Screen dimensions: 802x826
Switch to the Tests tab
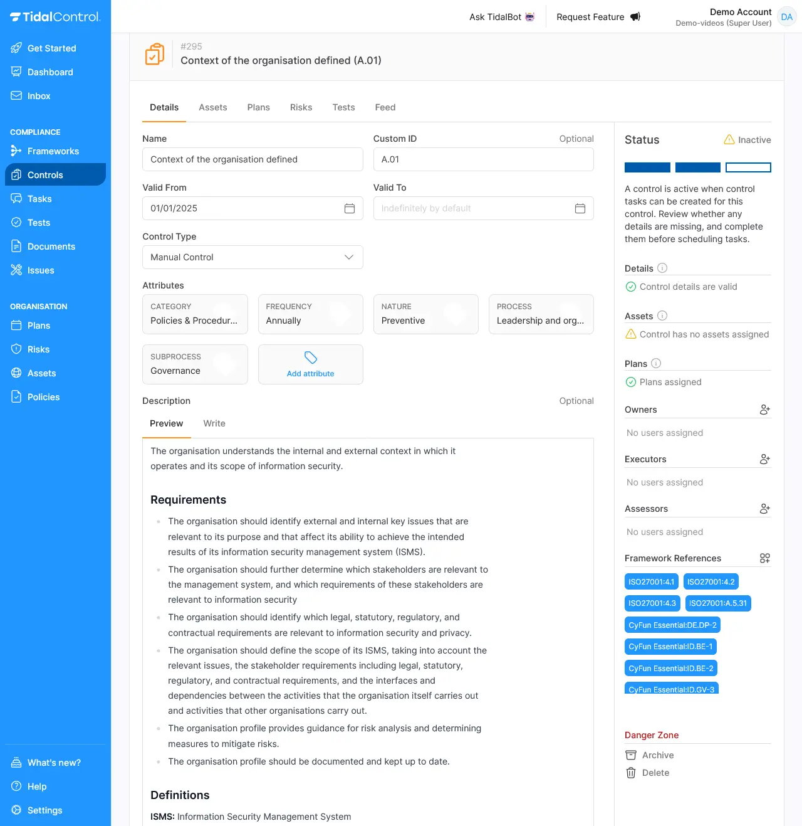tap(344, 107)
